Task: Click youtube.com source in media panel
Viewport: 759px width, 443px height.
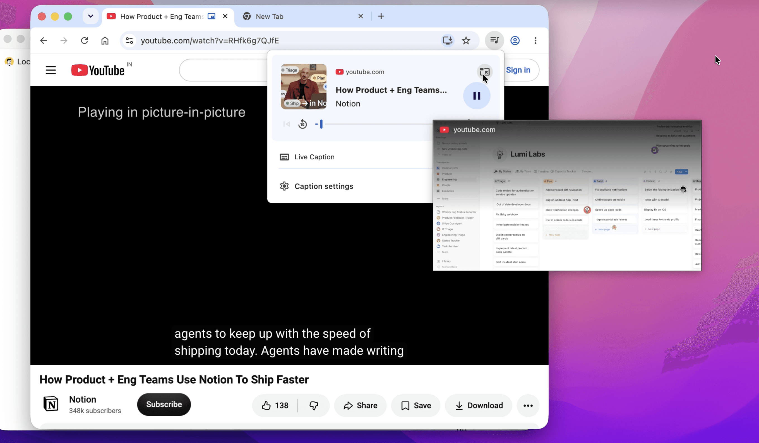Action: click(x=360, y=72)
